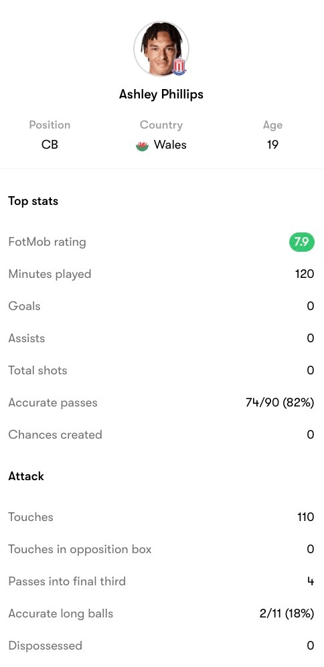Viewport: 324px width, 667px height.
Task: Select the Total shots row
Action: (x=161, y=370)
